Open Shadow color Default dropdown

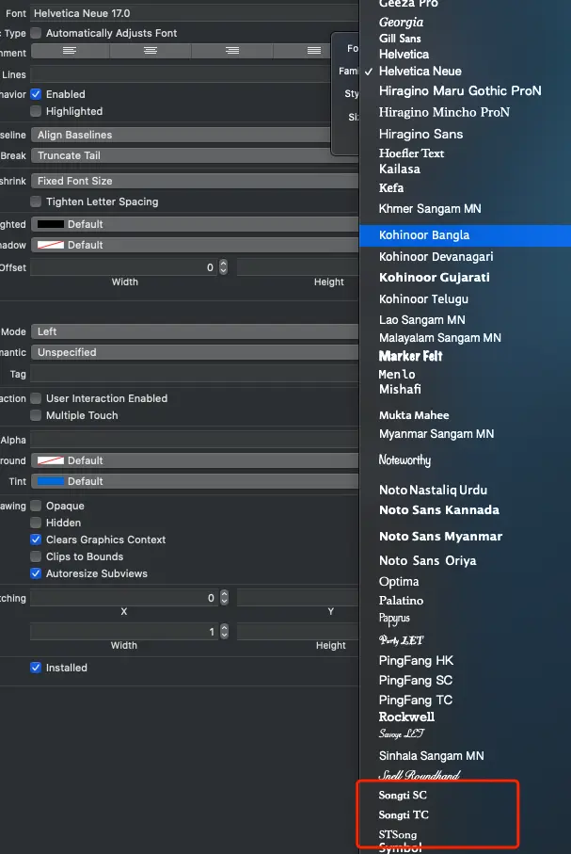(195, 245)
